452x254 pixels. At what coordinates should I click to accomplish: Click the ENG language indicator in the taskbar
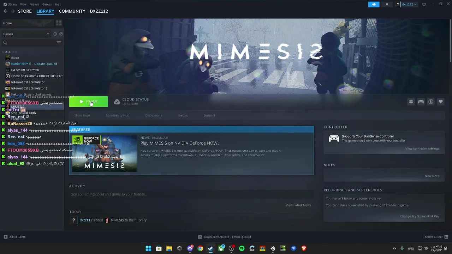[x=411, y=248]
